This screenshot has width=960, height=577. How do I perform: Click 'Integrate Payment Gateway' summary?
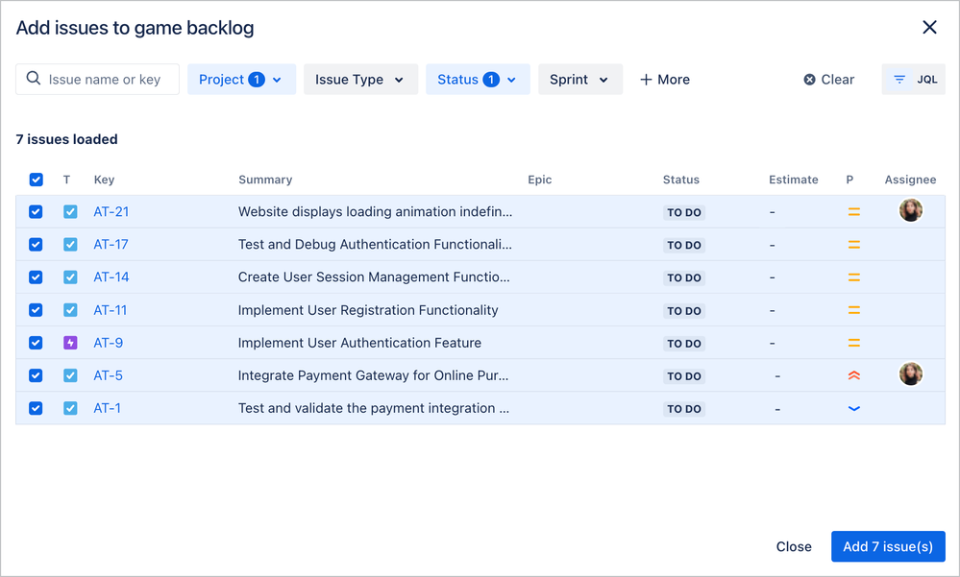pos(373,375)
